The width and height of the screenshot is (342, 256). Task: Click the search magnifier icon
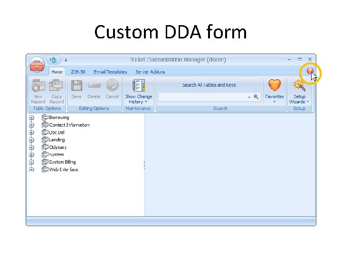pyautogui.click(x=256, y=97)
